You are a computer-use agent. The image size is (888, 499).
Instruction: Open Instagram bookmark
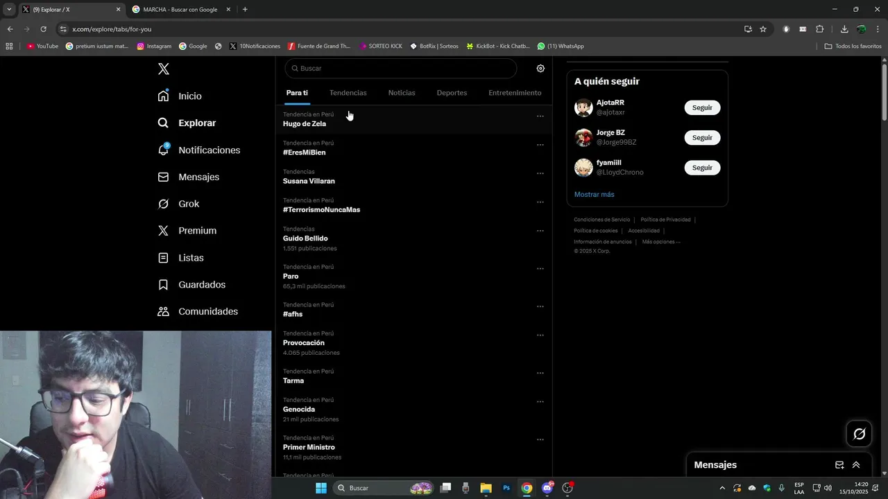[154, 46]
